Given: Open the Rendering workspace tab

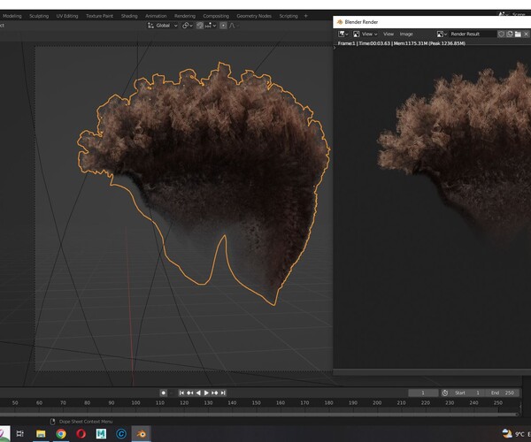Looking at the screenshot, I should 185,16.
